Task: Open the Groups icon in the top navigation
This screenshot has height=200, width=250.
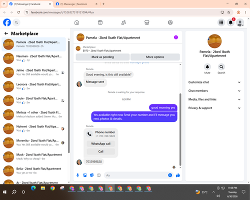Action: (x=170, y=22)
